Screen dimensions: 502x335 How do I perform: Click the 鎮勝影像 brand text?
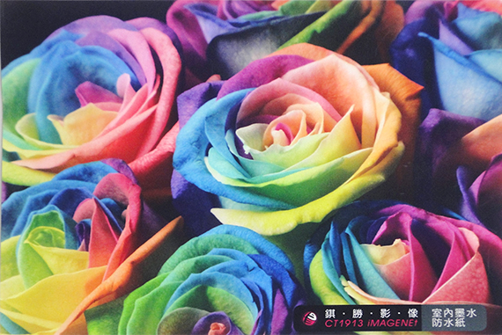[371, 313]
